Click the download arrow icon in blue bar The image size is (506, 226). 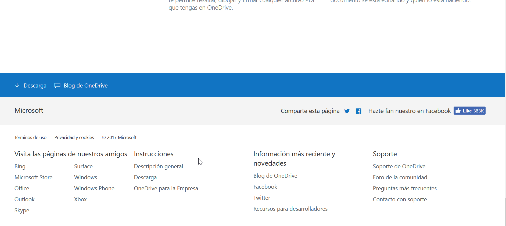[17, 86]
